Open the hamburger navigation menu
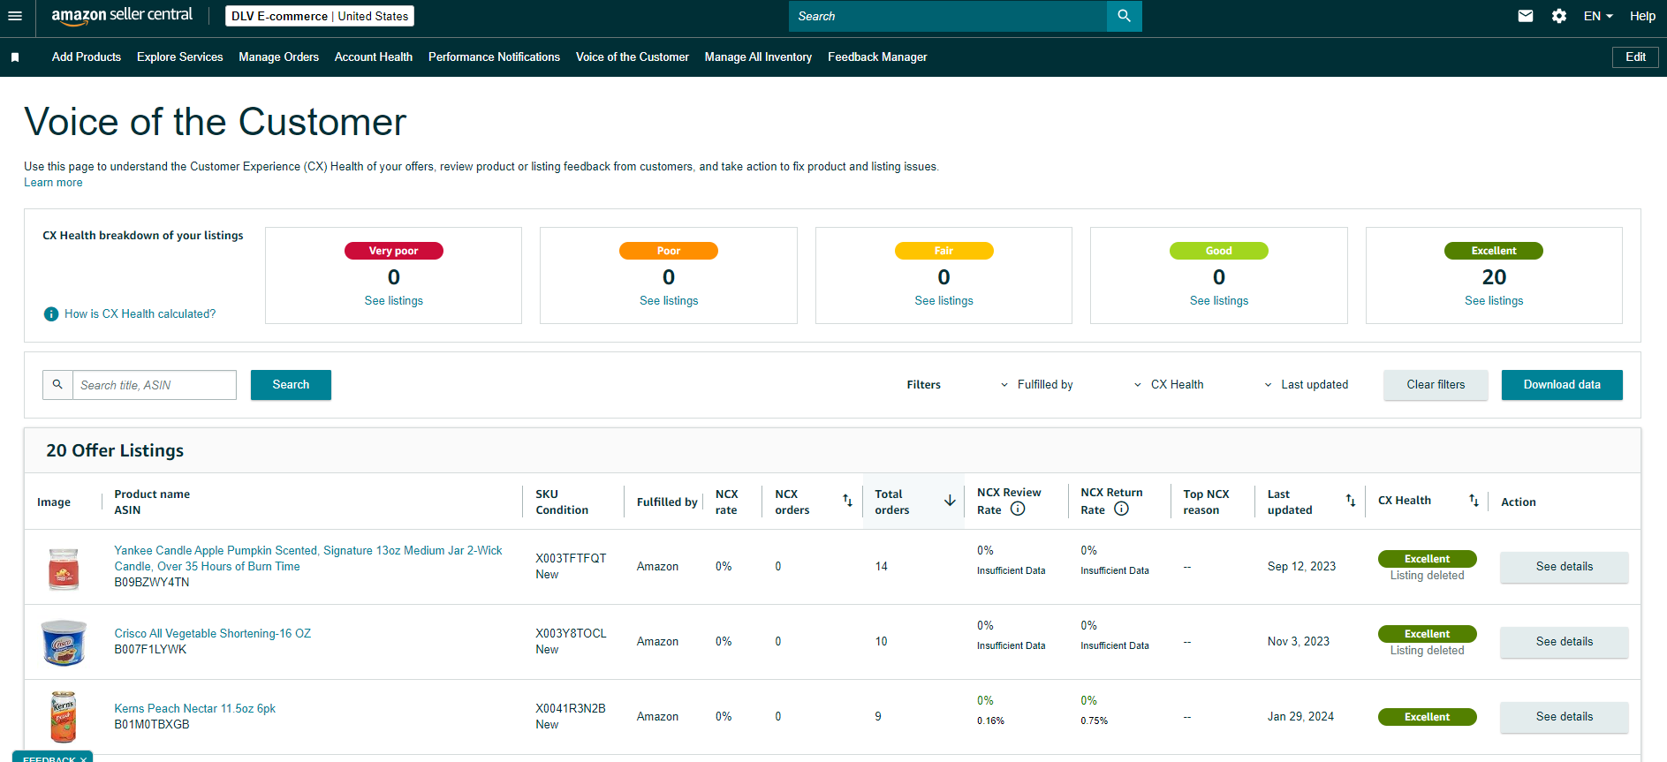1667x762 pixels. [15, 16]
